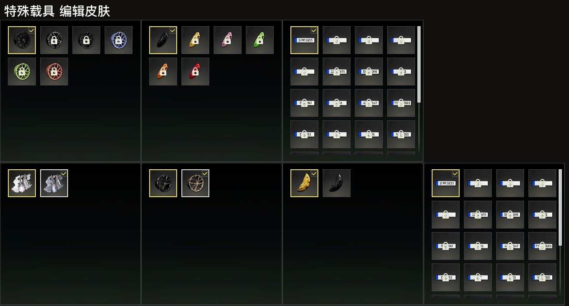569x306 pixels.
Task: Toggle checkmark on the bronze wheel skin
Action: coord(205,173)
